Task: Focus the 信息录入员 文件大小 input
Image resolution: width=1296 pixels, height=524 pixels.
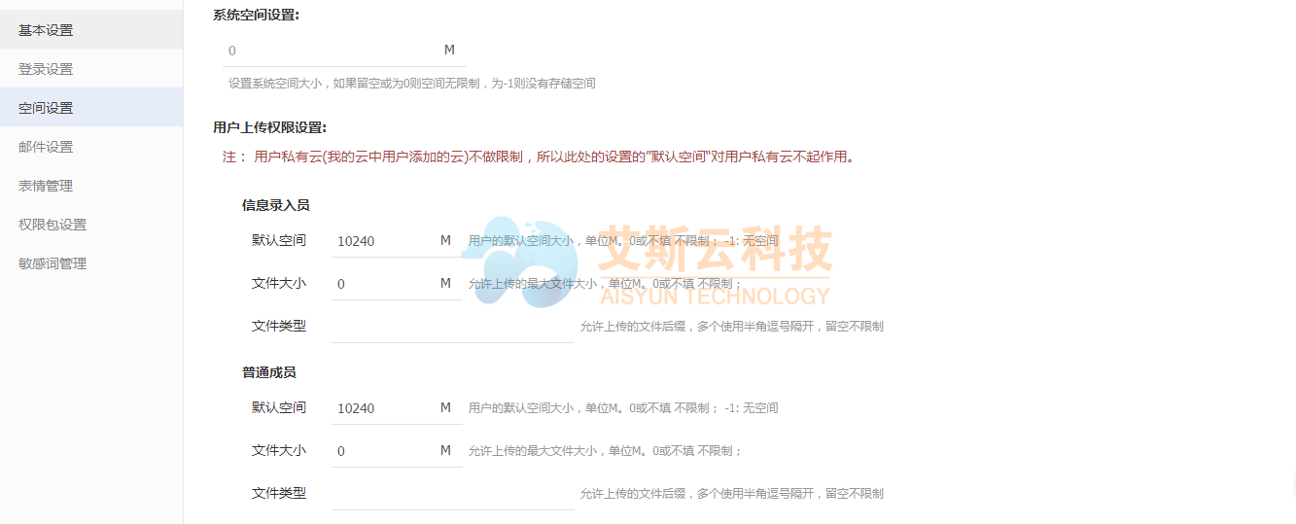Action: (384, 284)
